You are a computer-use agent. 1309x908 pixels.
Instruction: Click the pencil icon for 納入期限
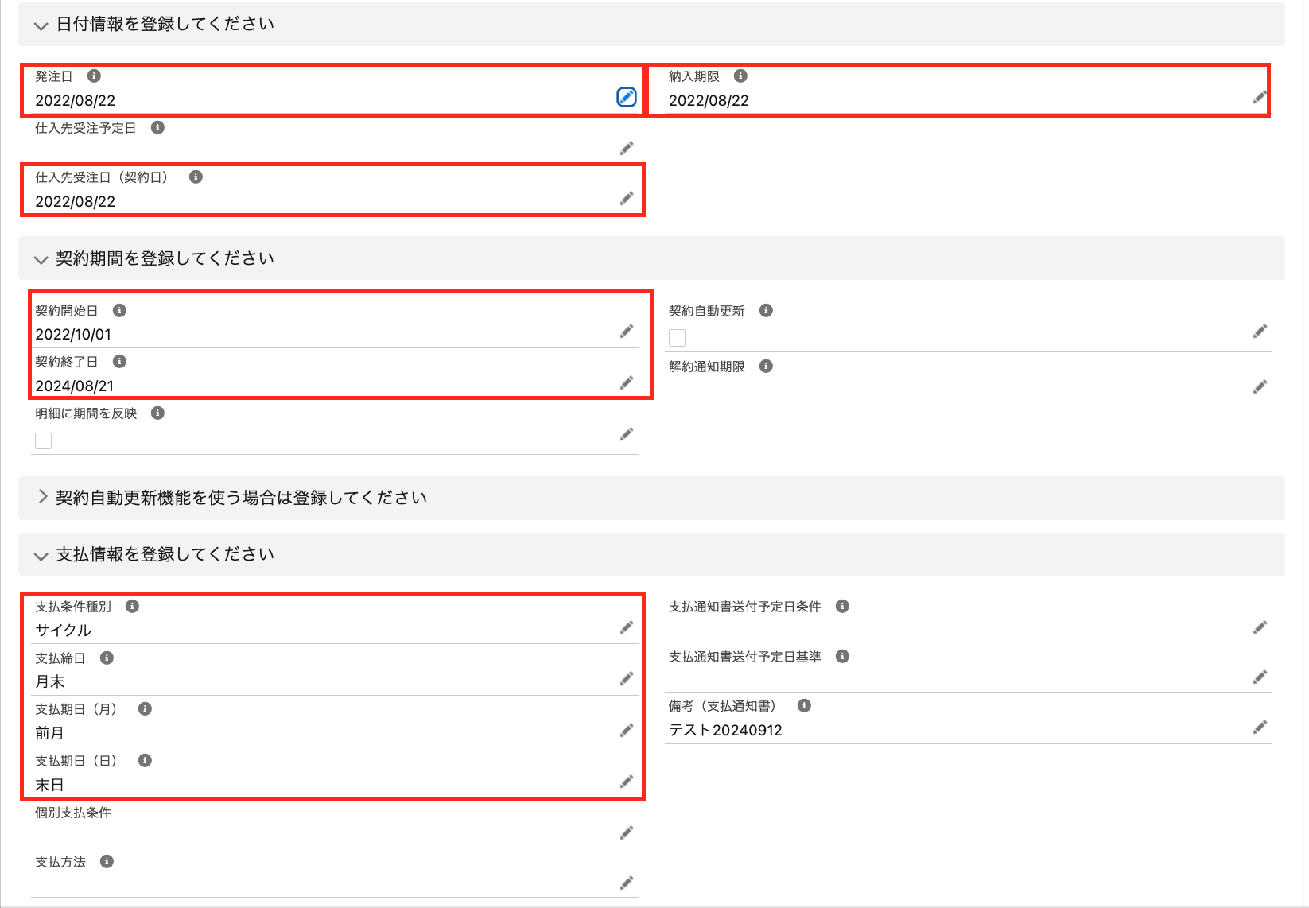point(1260,97)
